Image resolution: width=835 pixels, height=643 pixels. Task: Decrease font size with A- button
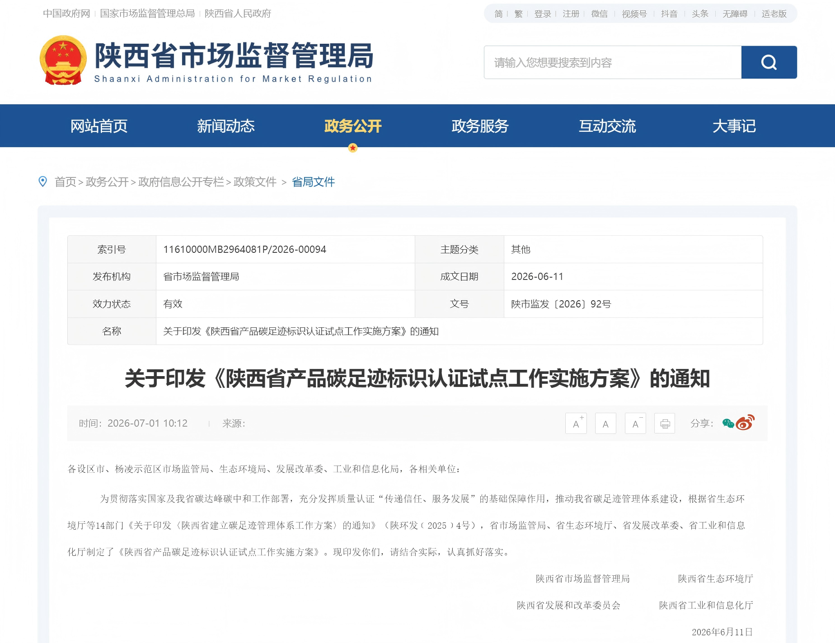(x=635, y=424)
